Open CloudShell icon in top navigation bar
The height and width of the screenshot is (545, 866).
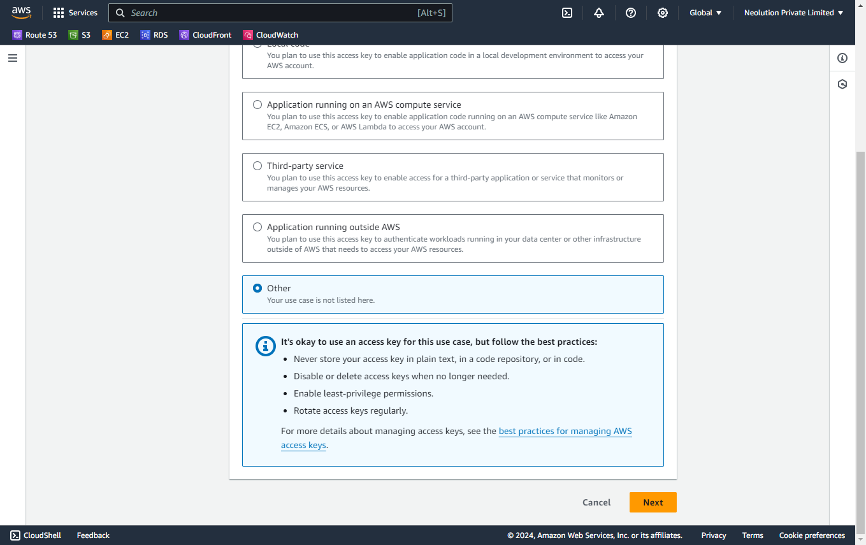pos(567,13)
